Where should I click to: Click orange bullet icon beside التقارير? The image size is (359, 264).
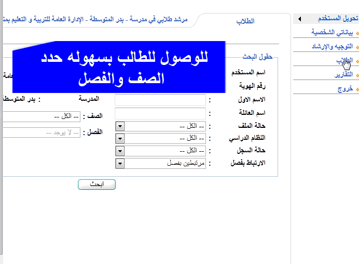(x=357, y=76)
